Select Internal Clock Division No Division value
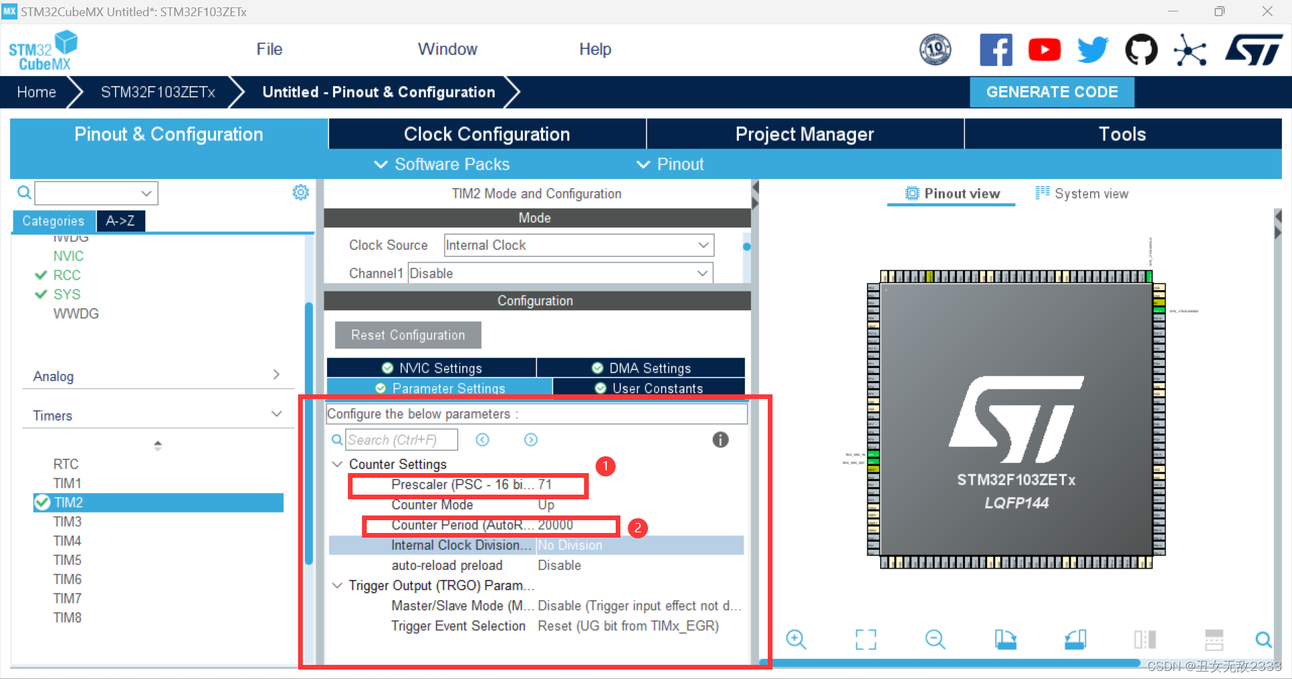1292x679 pixels. [x=569, y=545]
